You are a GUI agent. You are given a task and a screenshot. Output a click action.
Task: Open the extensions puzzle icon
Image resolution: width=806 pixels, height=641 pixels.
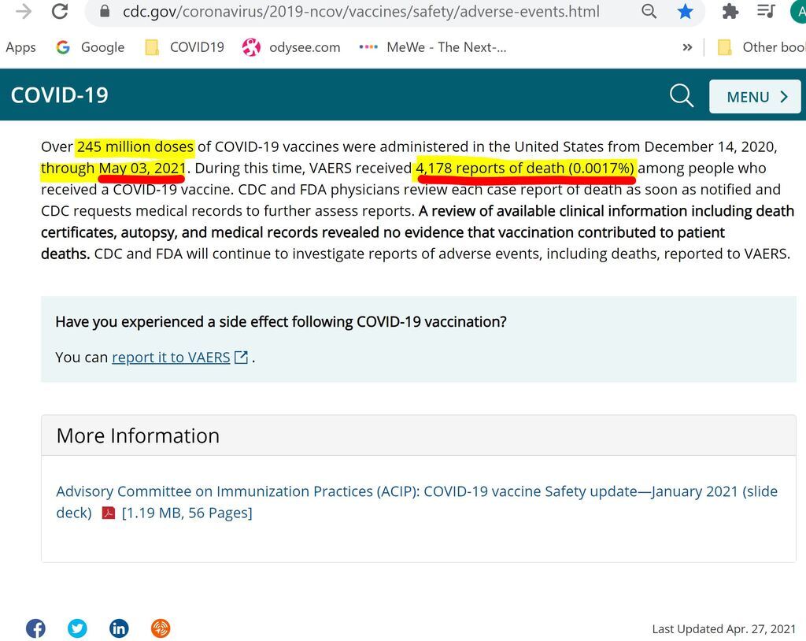point(730,12)
